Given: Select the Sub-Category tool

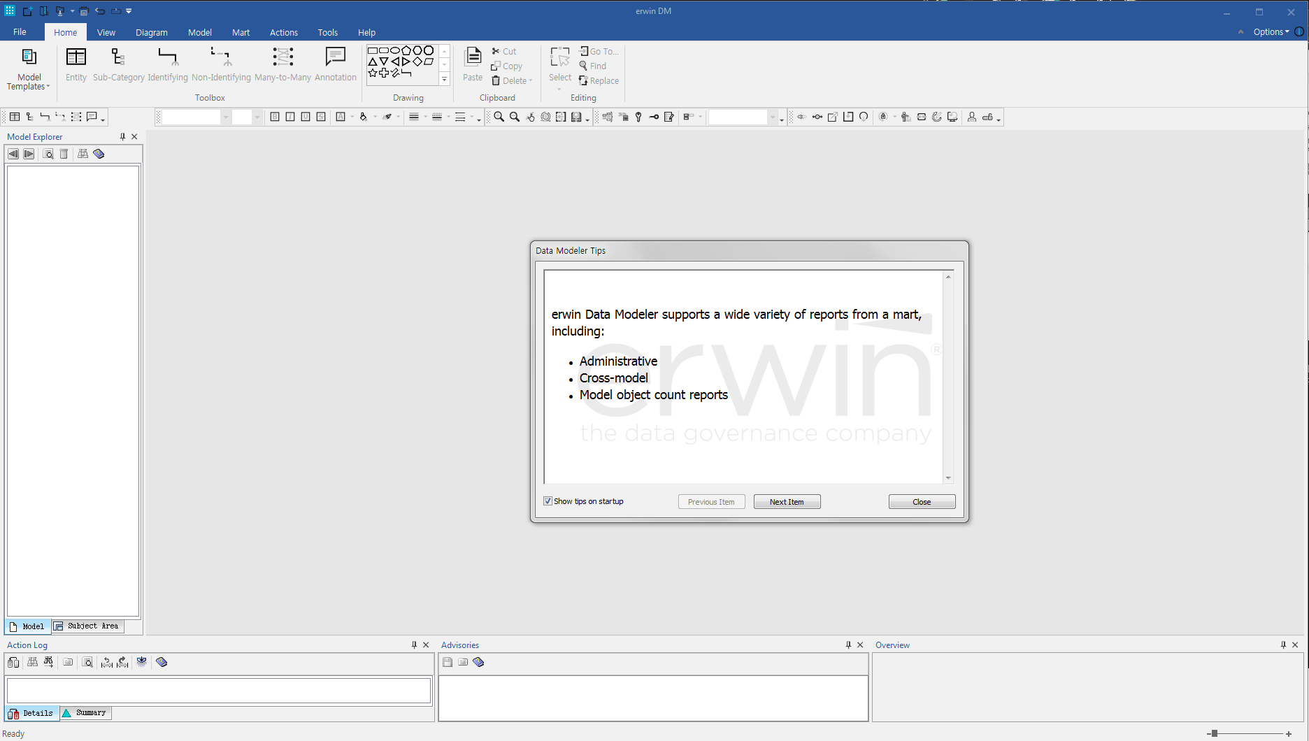Looking at the screenshot, I should [118, 65].
